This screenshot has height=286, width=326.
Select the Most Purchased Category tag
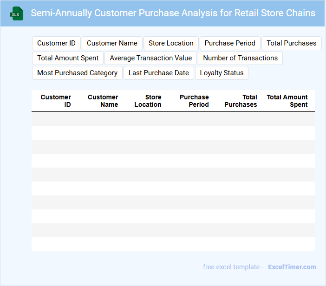77,73
